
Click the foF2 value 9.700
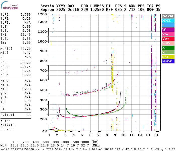pyautogui.click(x=25, y=15)
